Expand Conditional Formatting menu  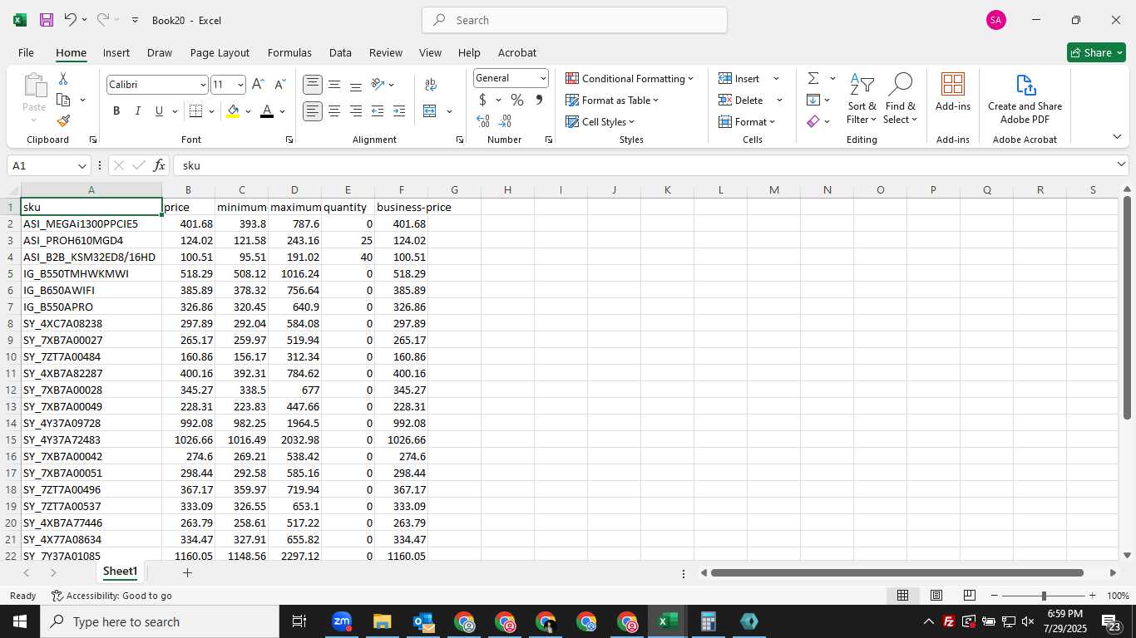click(630, 78)
